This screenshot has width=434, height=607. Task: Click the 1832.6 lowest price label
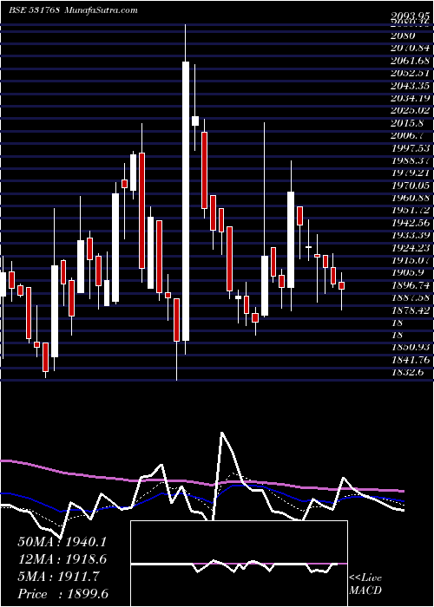click(x=407, y=372)
